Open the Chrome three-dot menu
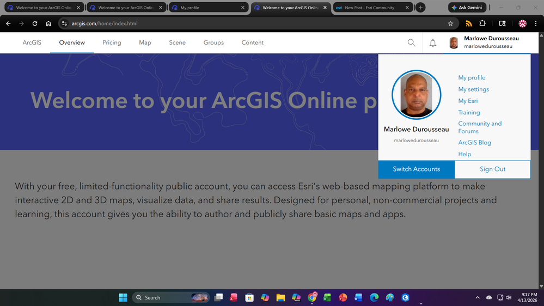Viewport: 544px width, 306px height. tap(536, 23)
